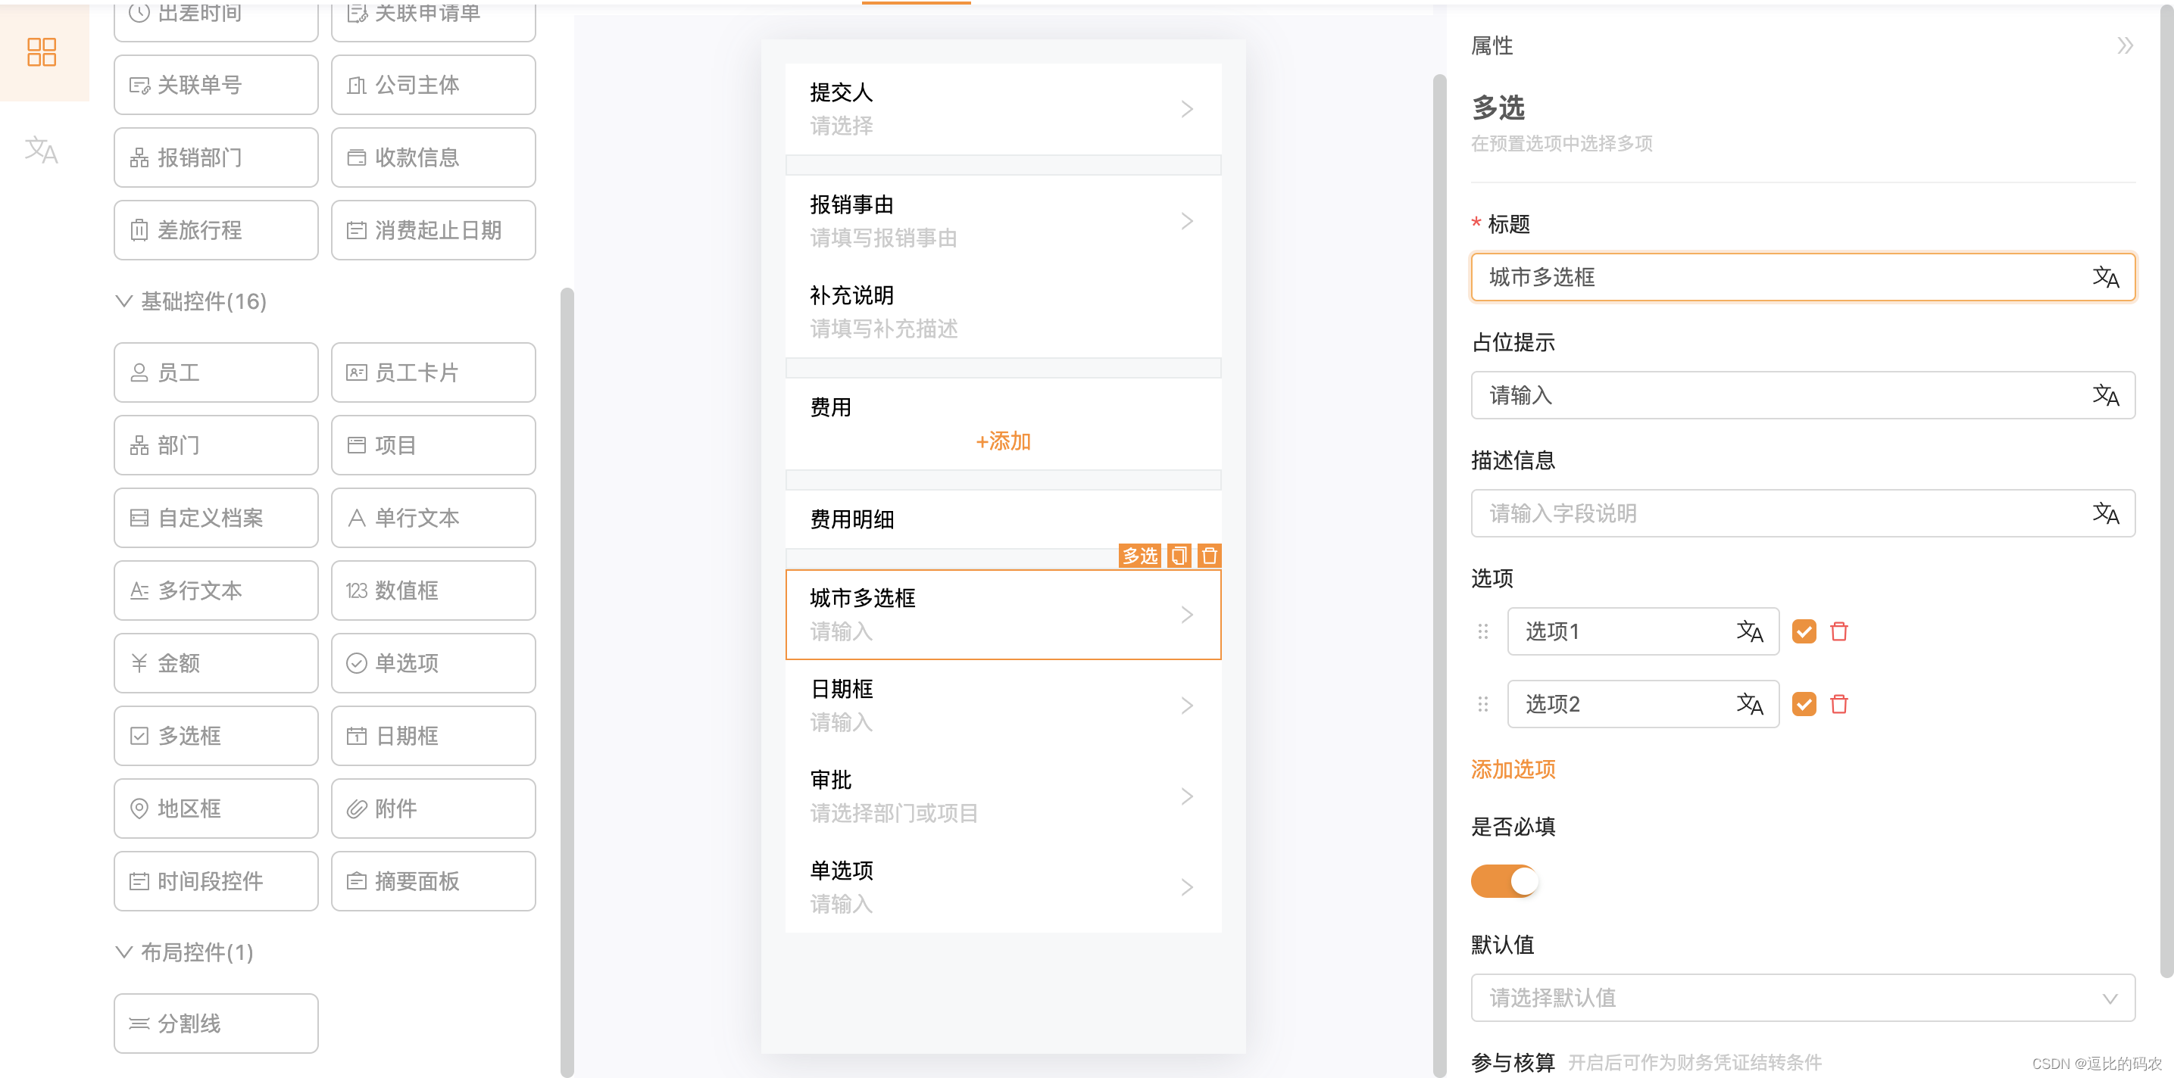Image resolution: width=2174 pixels, height=1078 pixels.
Task: Select the 多选框 widget in the palette
Action: [216, 736]
